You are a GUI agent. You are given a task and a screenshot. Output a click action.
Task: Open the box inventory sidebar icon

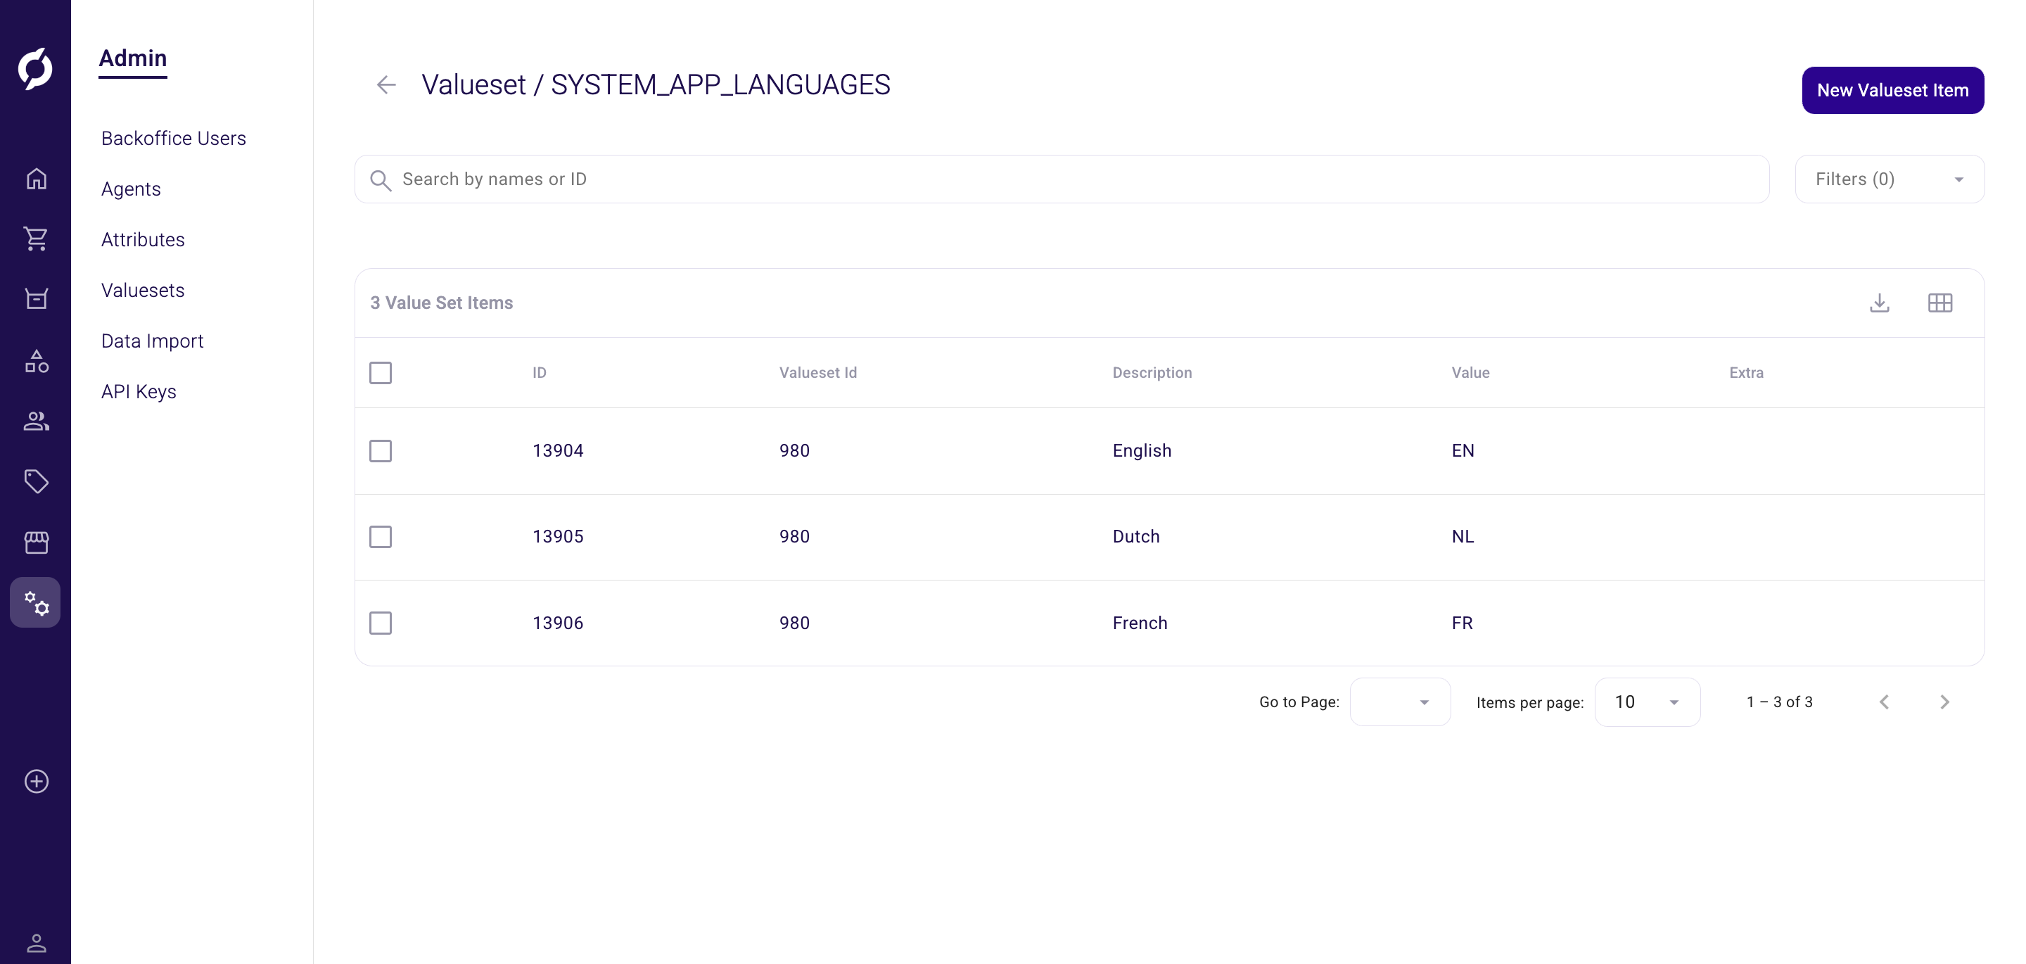[36, 299]
